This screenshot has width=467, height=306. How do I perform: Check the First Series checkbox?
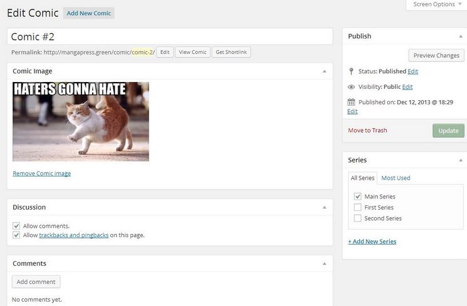[x=357, y=207]
